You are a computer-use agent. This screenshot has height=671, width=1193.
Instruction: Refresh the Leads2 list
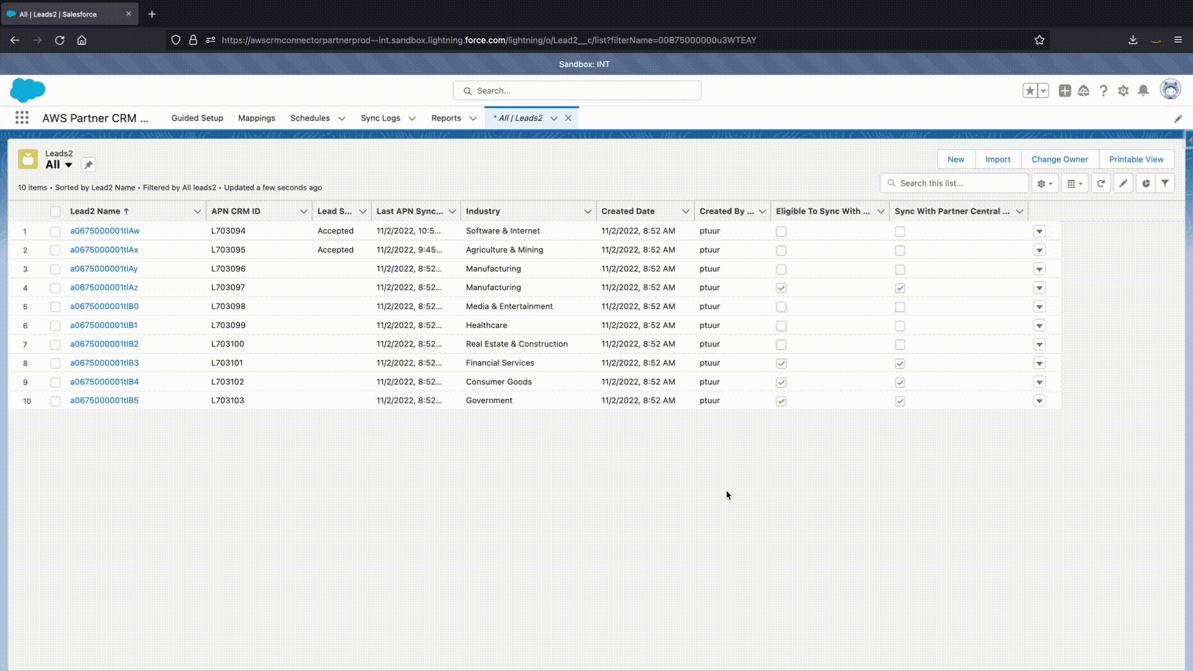coord(1100,183)
